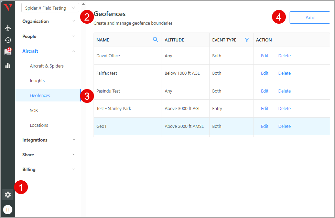Delete the David Office geofence
The width and height of the screenshot is (335, 218).
coord(284,56)
